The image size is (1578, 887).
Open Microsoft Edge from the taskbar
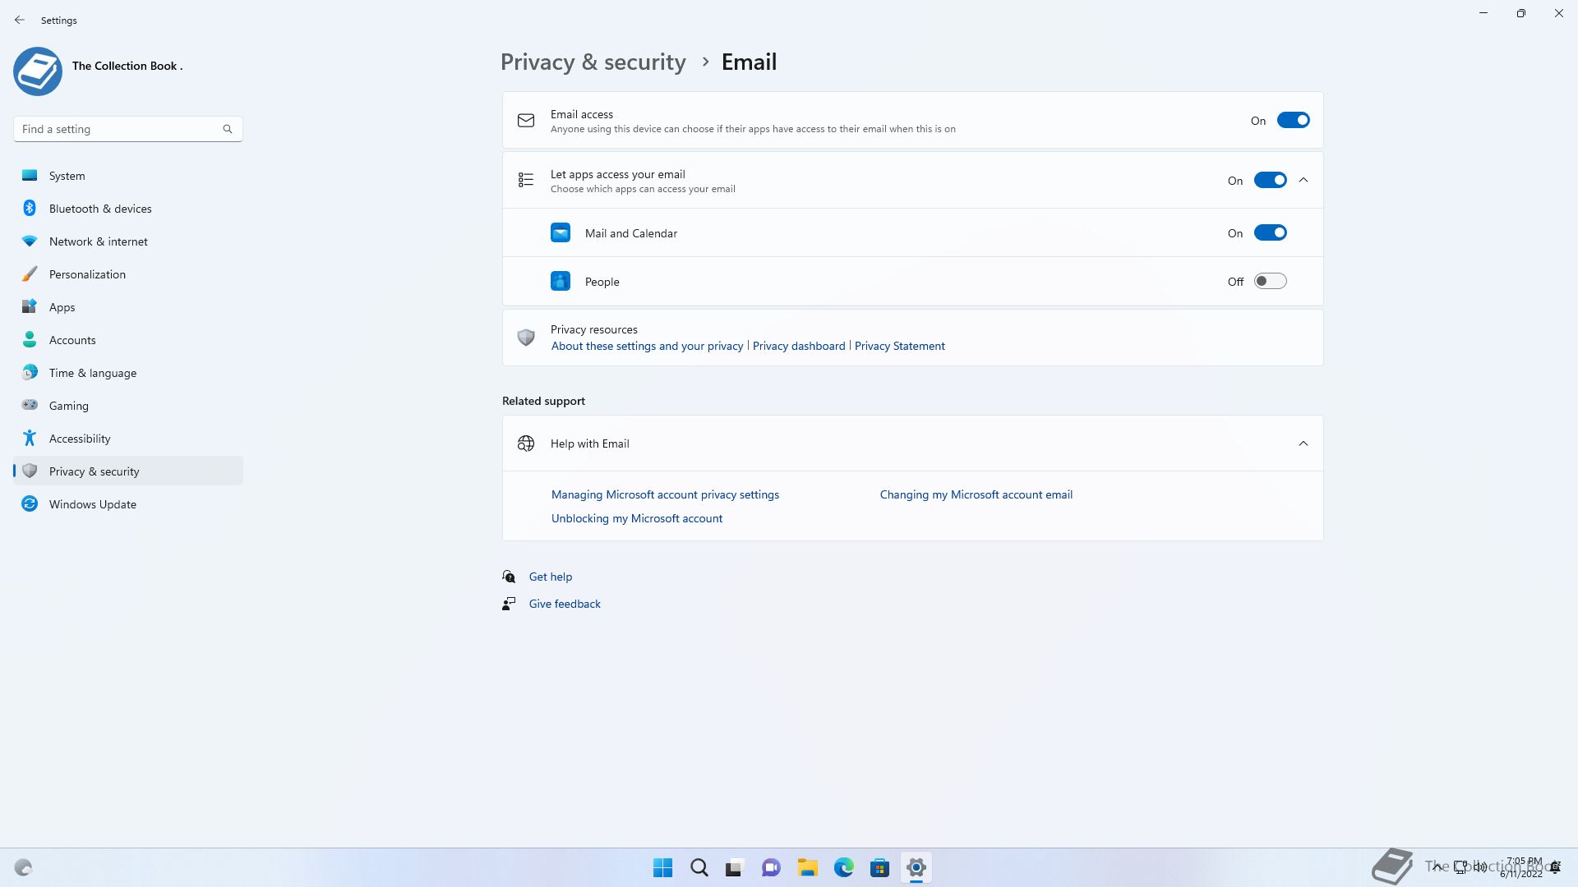click(x=843, y=867)
